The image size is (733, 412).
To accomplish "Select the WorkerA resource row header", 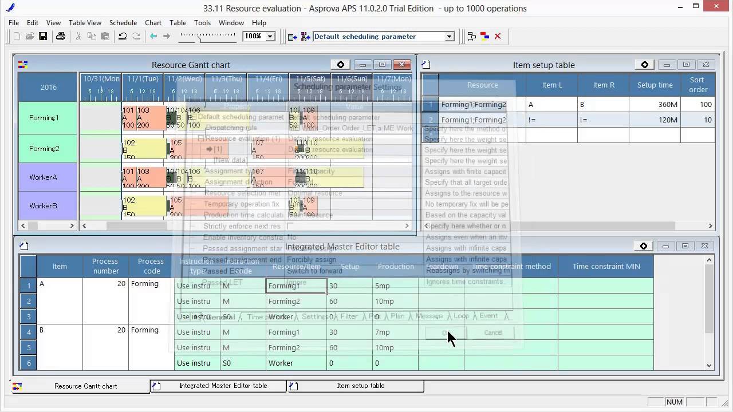I will pyautogui.click(x=48, y=177).
